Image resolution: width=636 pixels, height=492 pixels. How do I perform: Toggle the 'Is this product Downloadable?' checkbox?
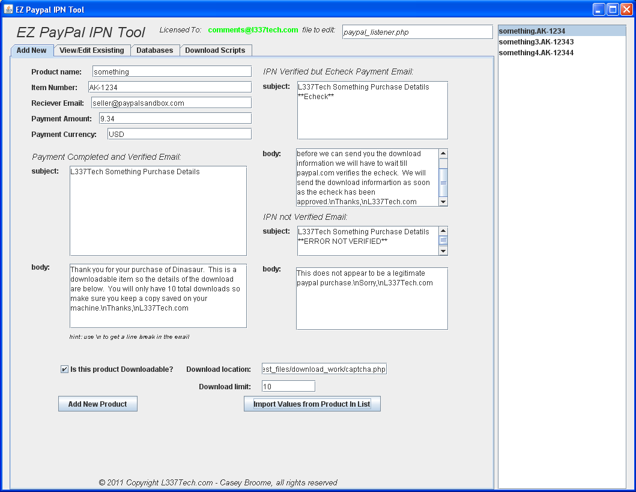pos(64,369)
